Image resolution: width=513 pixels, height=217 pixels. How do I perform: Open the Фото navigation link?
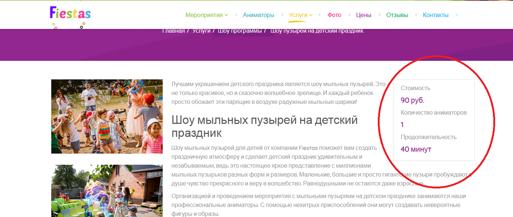334,15
